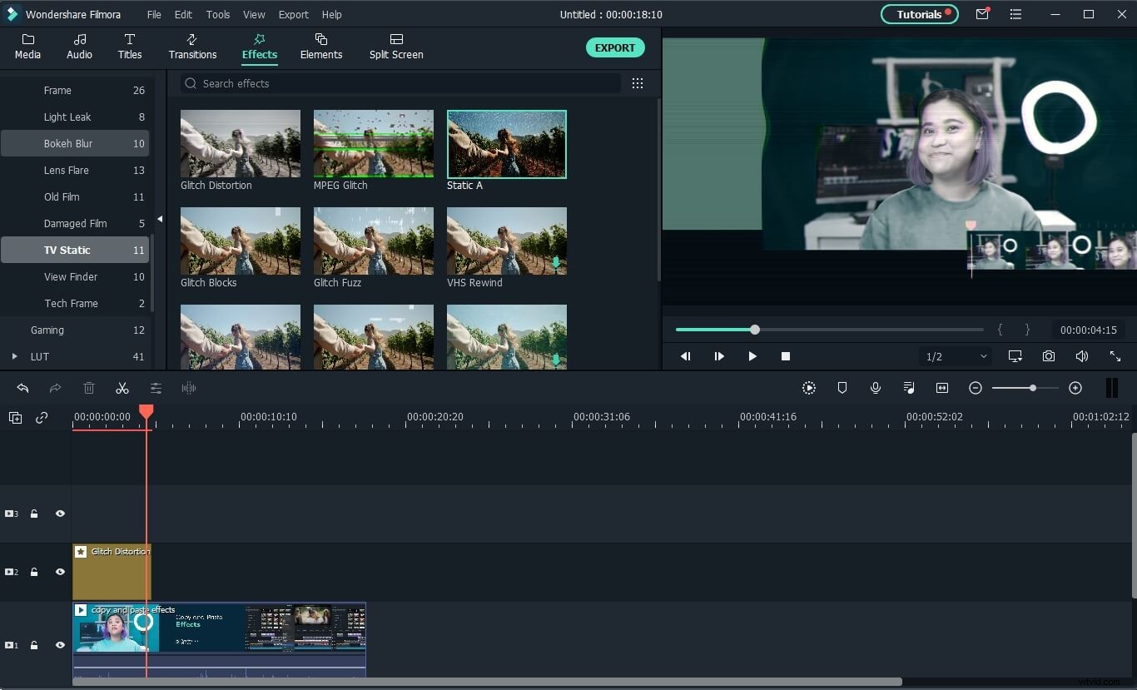1137x690 pixels.
Task: Open the Record Voiceover microphone tool
Action: [876, 388]
